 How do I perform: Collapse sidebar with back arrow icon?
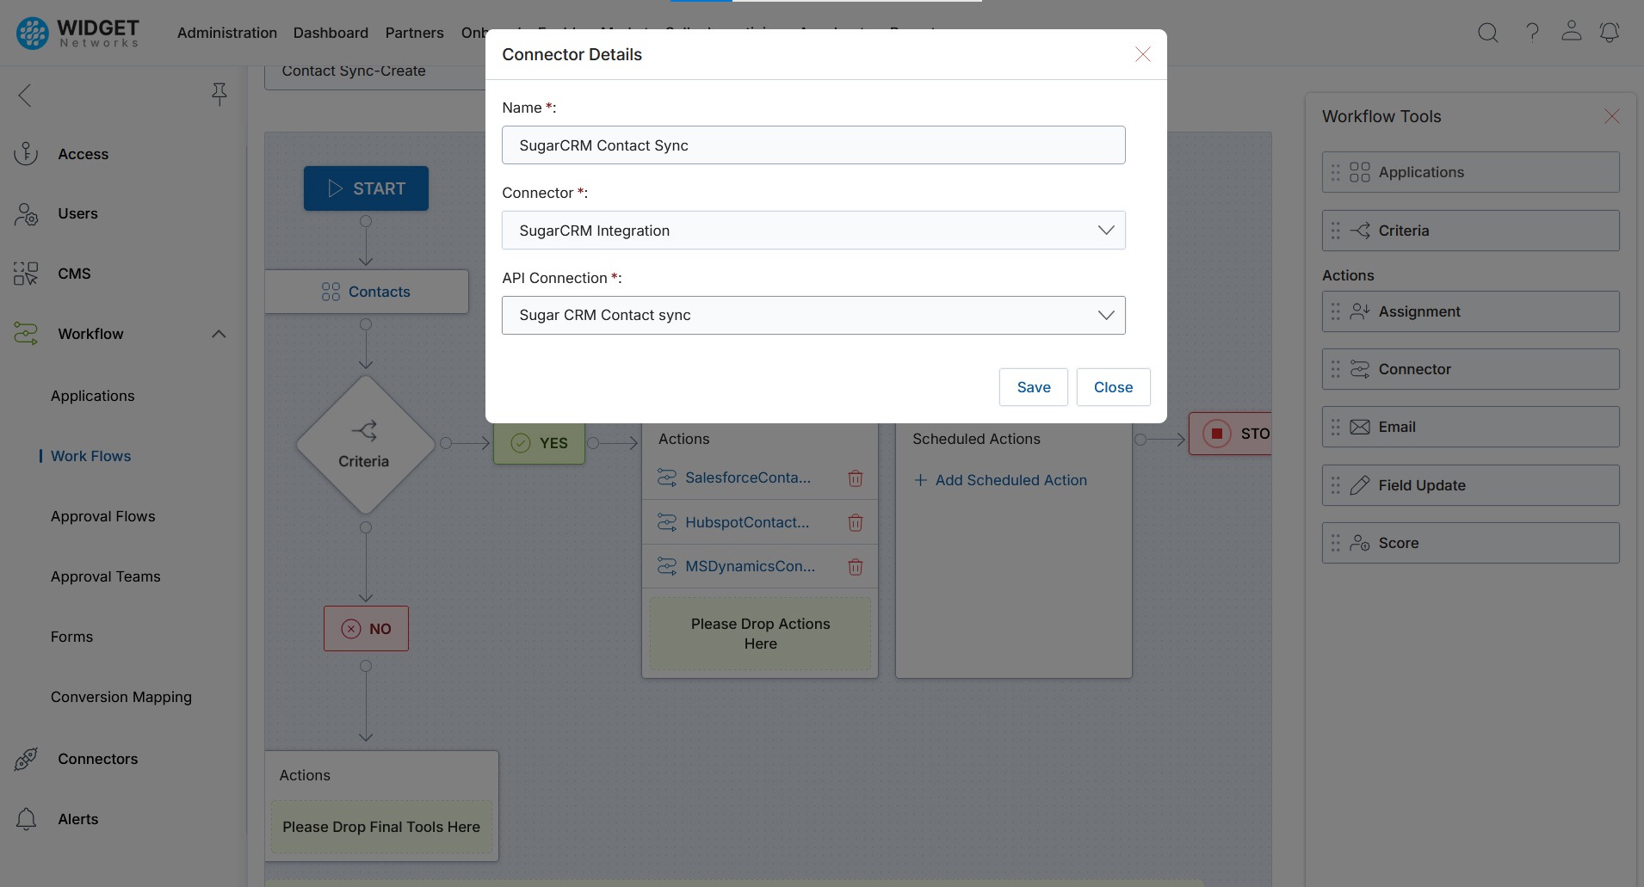25,95
